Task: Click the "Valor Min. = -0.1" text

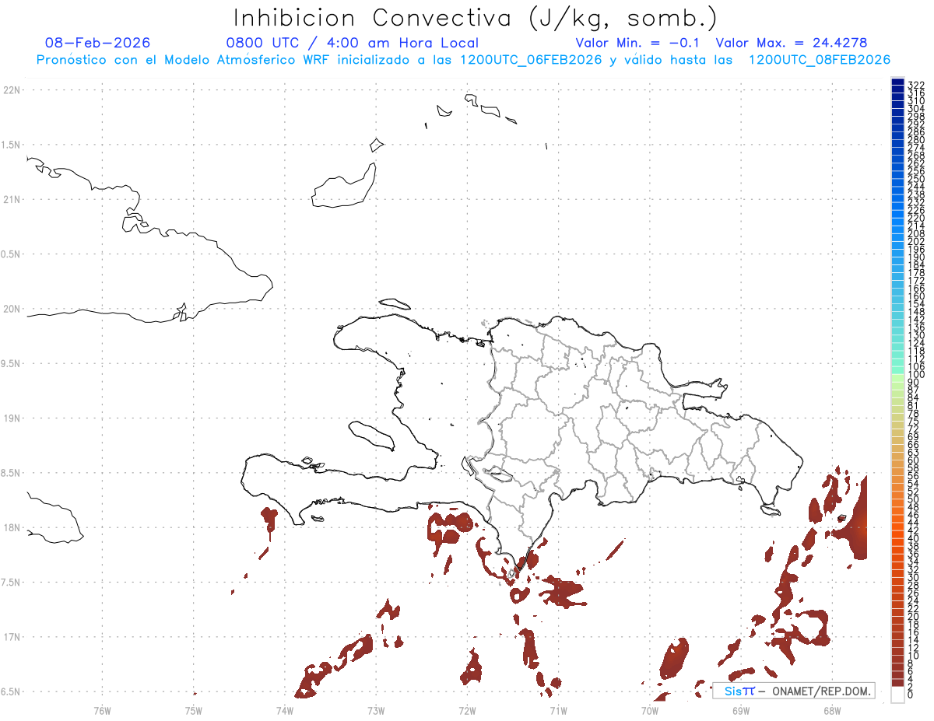Action: pos(638,43)
